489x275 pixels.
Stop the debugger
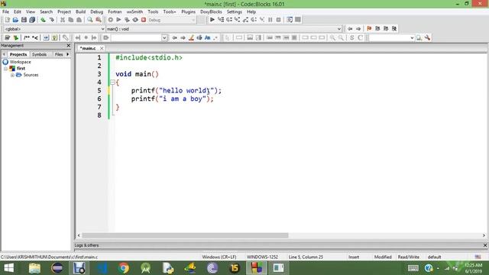pos(278,20)
